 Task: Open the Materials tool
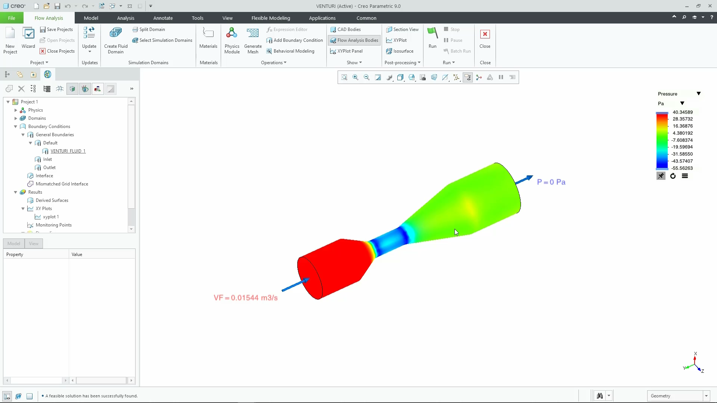tap(208, 38)
